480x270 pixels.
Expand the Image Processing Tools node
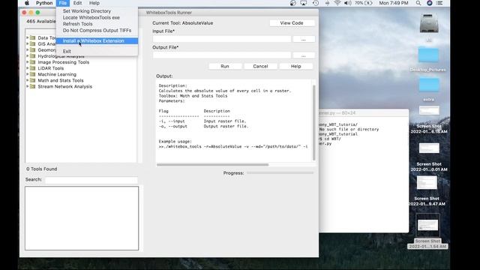[x=28, y=62]
